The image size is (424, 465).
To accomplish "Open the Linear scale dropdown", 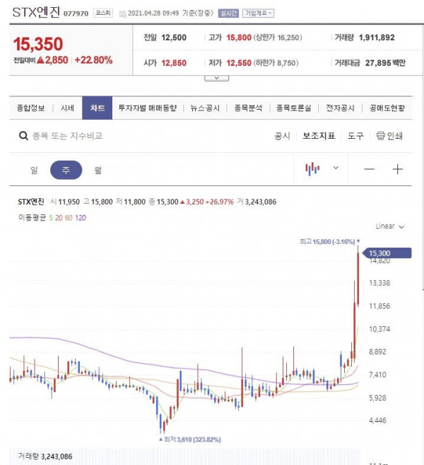I will point(390,226).
